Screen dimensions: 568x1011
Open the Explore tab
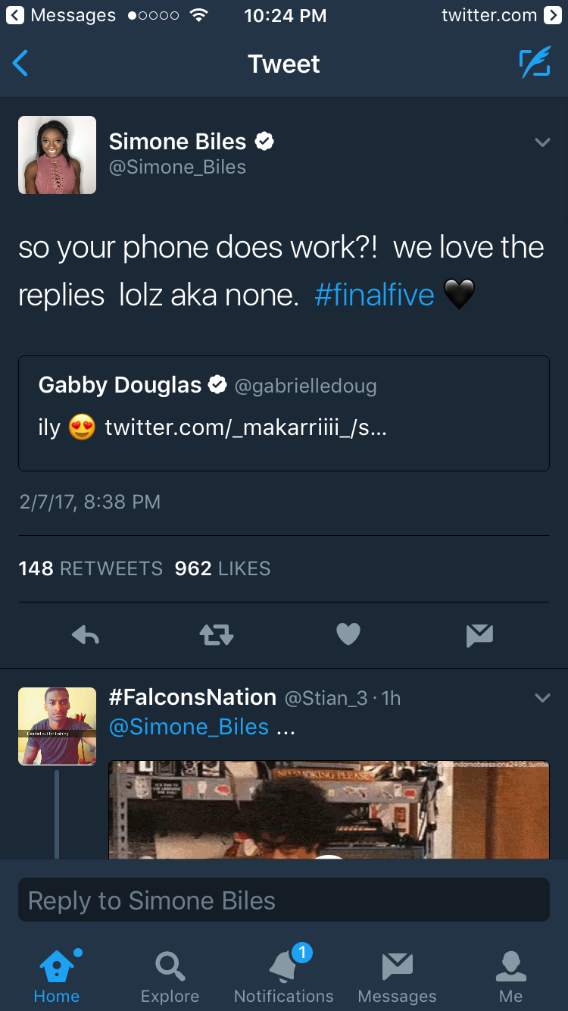(170, 978)
